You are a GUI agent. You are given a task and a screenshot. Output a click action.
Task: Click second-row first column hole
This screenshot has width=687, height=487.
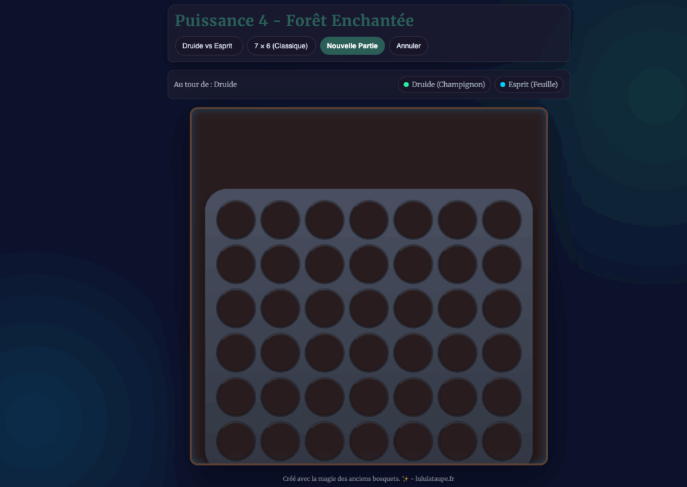(x=235, y=264)
